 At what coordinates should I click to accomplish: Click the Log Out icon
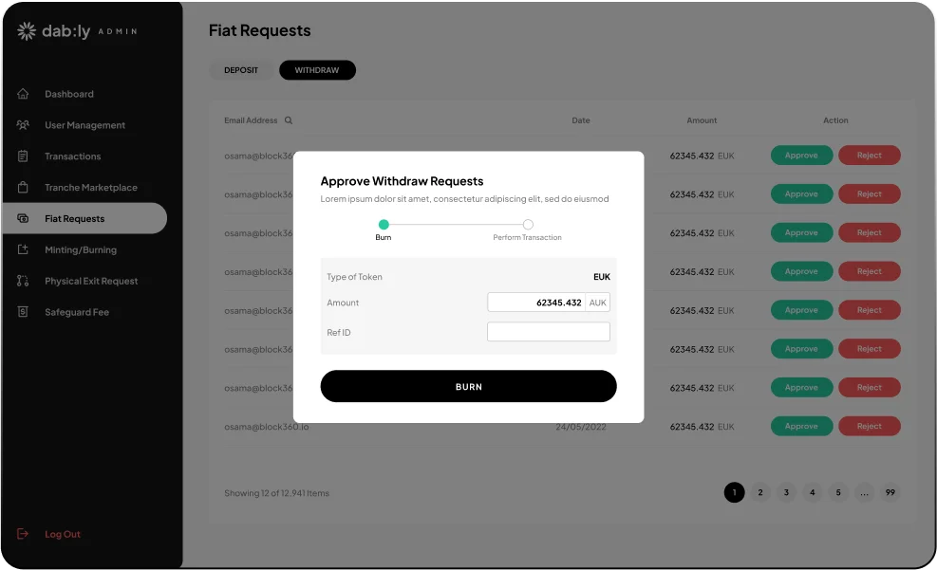[23, 534]
